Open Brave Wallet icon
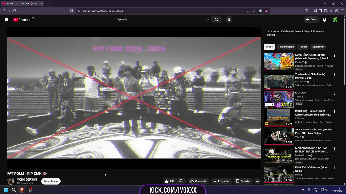 point(326,11)
